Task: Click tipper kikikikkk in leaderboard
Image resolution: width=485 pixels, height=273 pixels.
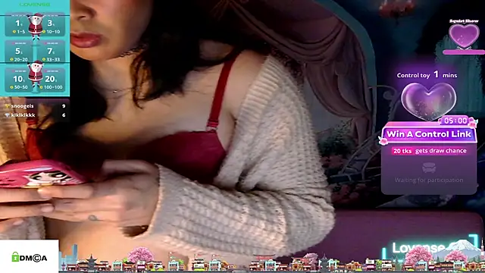Action: pos(35,115)
